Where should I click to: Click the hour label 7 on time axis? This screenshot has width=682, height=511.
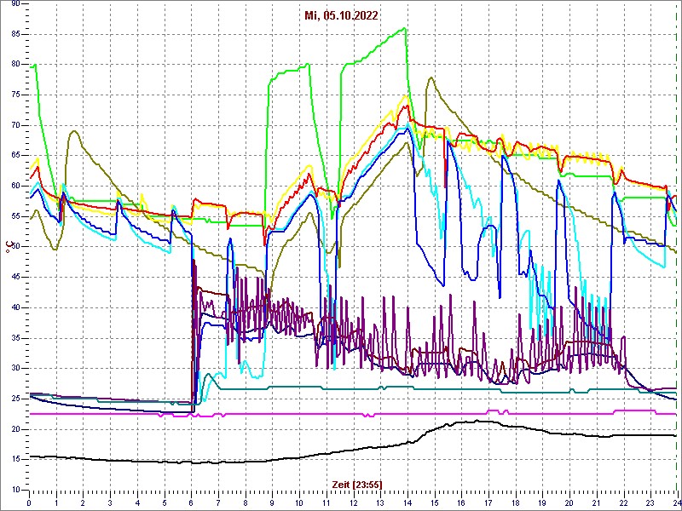click(x=218, y=502)
